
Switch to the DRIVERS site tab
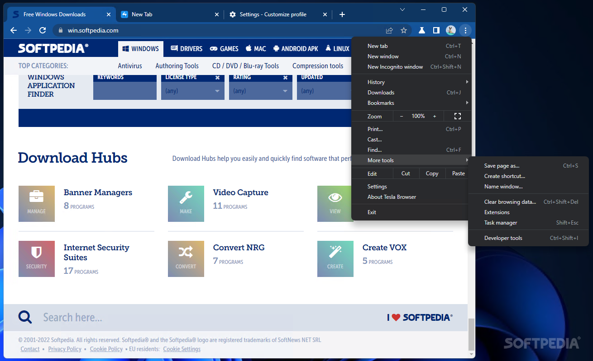186,49
